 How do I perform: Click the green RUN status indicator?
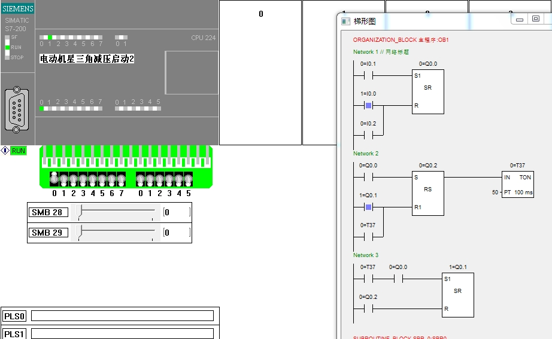point(19,151)
